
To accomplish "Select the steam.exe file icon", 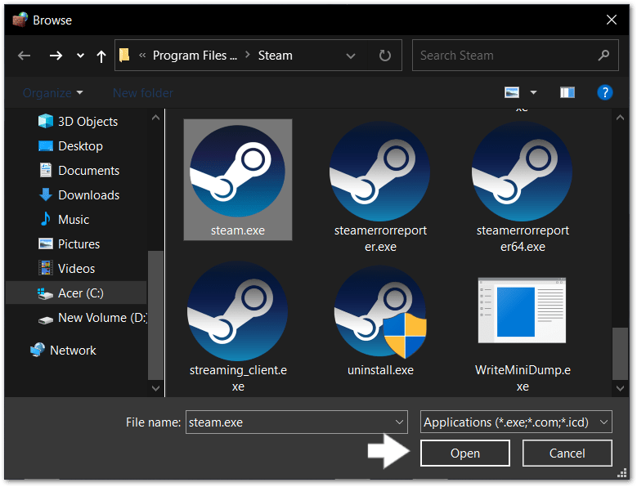I will [238, 172].
